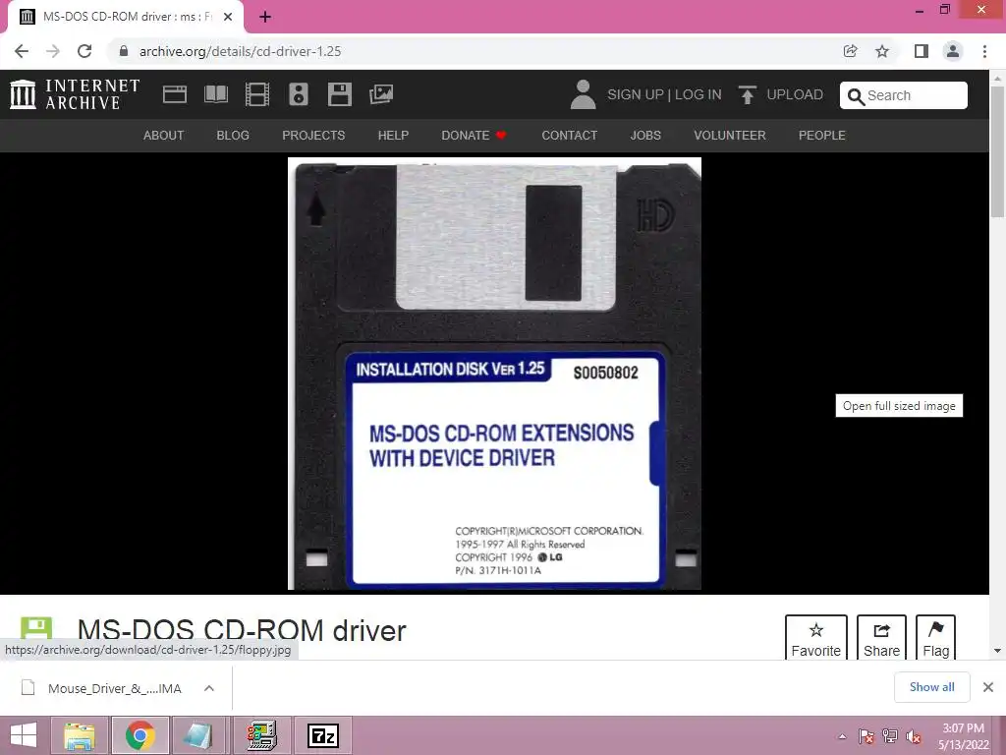The height and width of the screenshot is (755, 1006).
Task: Click the upload arrow icon
Action: click(747, 94)
